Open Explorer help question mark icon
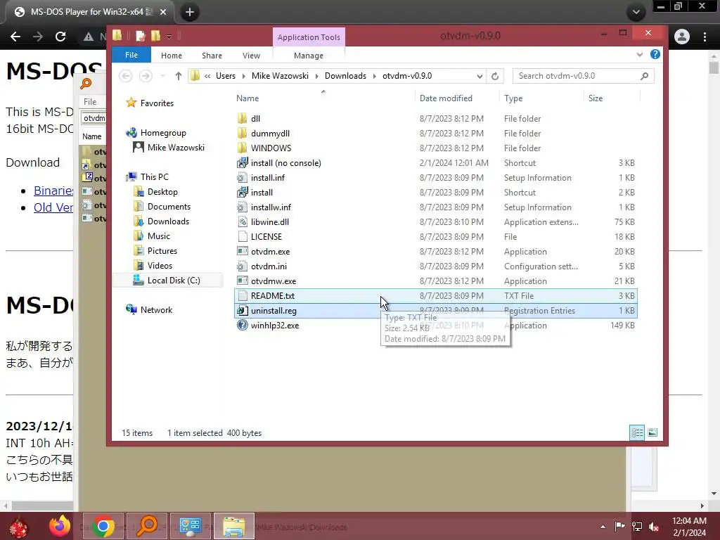Viewport: 720px width, 540px height. [655, 54]
